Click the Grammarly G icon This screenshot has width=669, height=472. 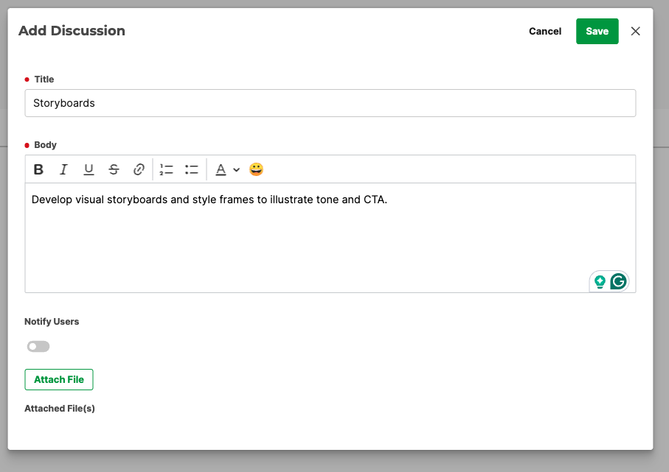pyautogui.click(x=618, y=281)
